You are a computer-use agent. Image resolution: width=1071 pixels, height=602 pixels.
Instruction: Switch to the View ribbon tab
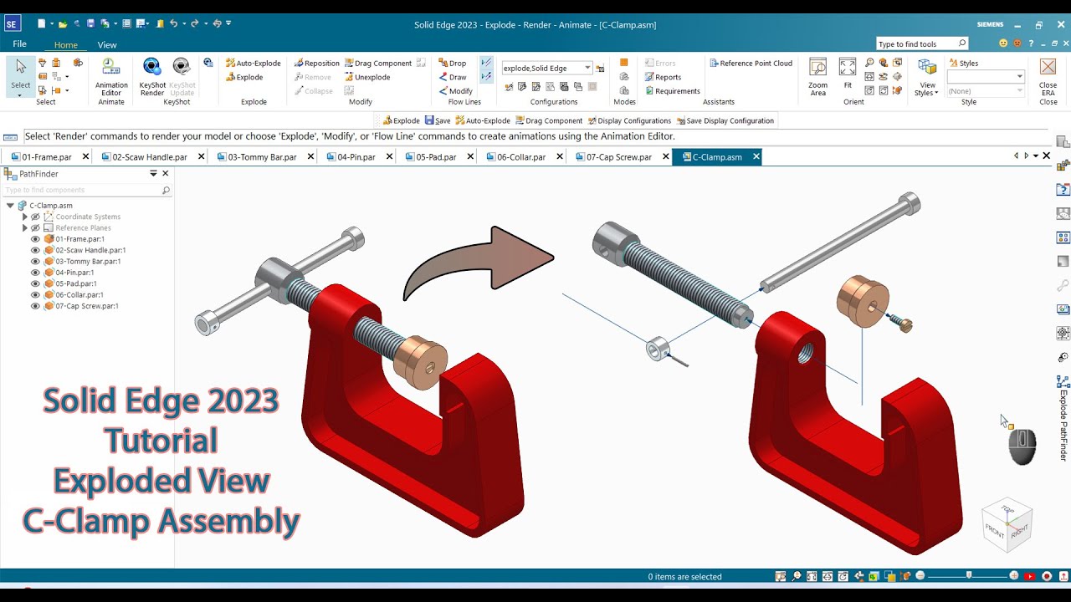tap(107, 45)
